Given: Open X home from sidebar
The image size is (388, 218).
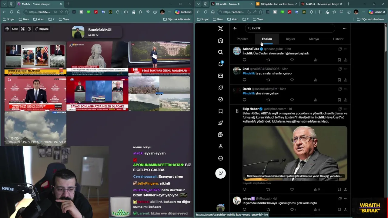Looking at the screenshot, I should (220, 40).
